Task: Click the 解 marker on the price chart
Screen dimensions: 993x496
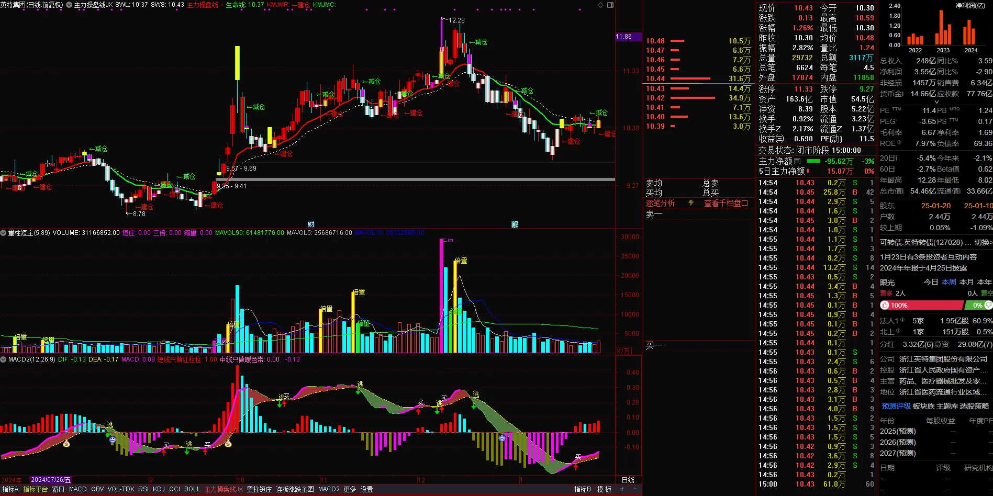Action: (515, 224)
